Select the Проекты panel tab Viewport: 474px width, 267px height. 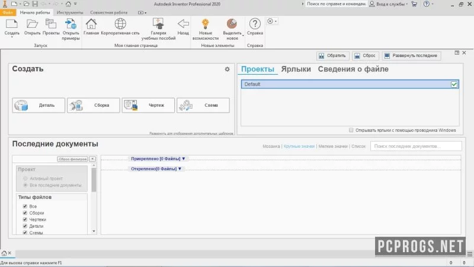point(258,69)
